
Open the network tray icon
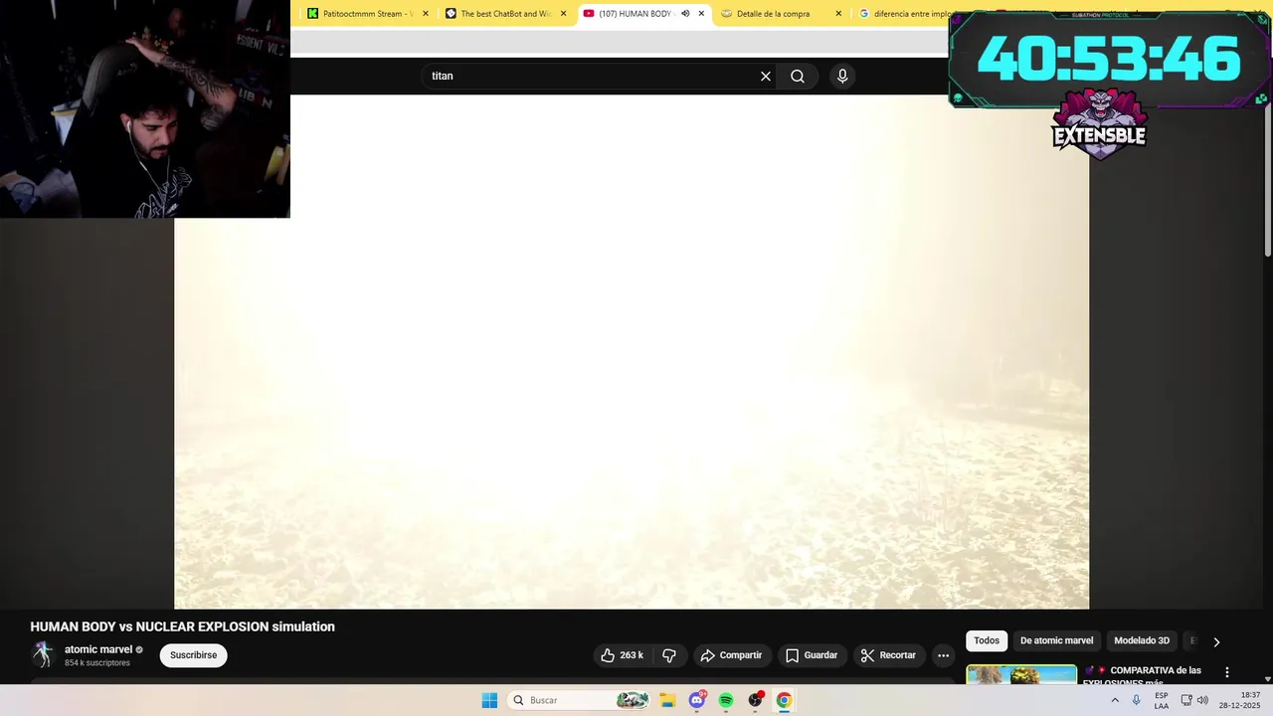click(x=1185, y=700)
